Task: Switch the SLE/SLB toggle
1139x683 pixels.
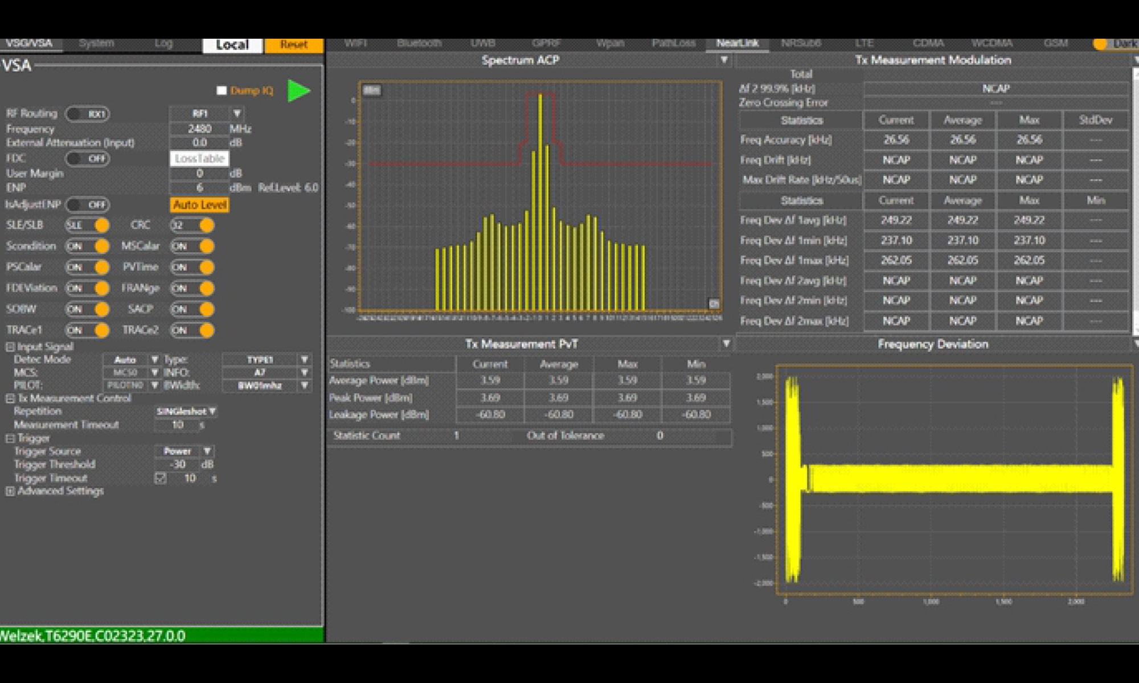Action: click(87, 225)
